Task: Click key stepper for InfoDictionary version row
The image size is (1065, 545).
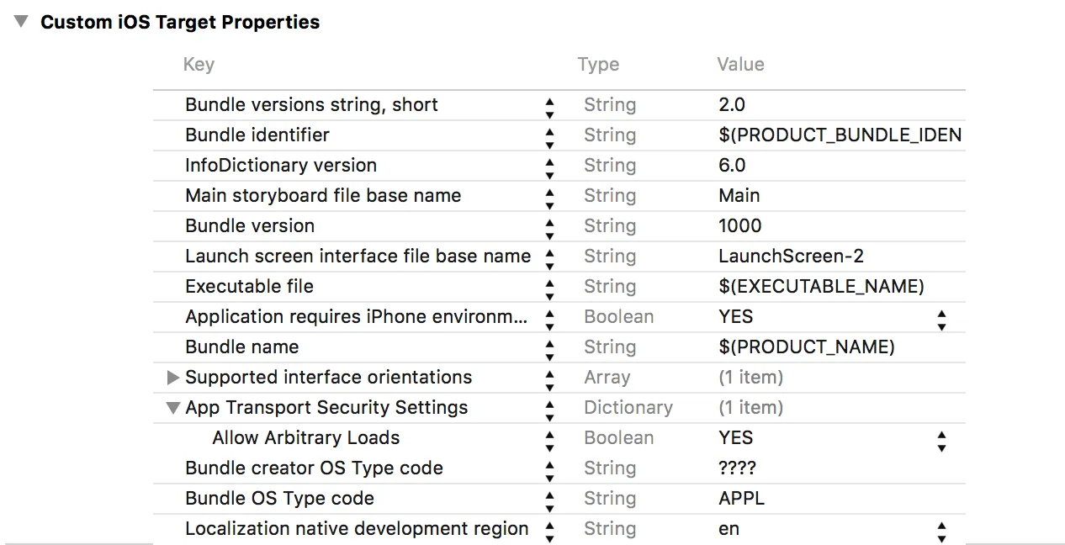Action: coord(549,166)
